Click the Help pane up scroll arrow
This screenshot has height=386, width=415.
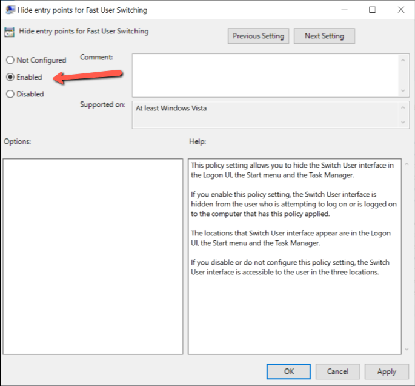pyautogui.click(x=407, y=164)
